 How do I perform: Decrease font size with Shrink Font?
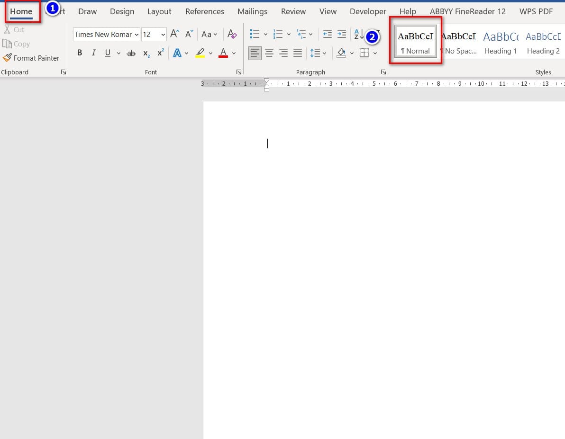189,34
